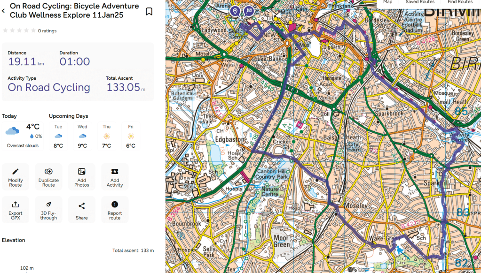
Task: Click the Modify Route pencil button
Action: coord(16,177)
